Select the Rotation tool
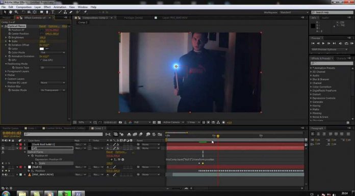The width and height of the screenshot is (355, 196). [23, 12]
